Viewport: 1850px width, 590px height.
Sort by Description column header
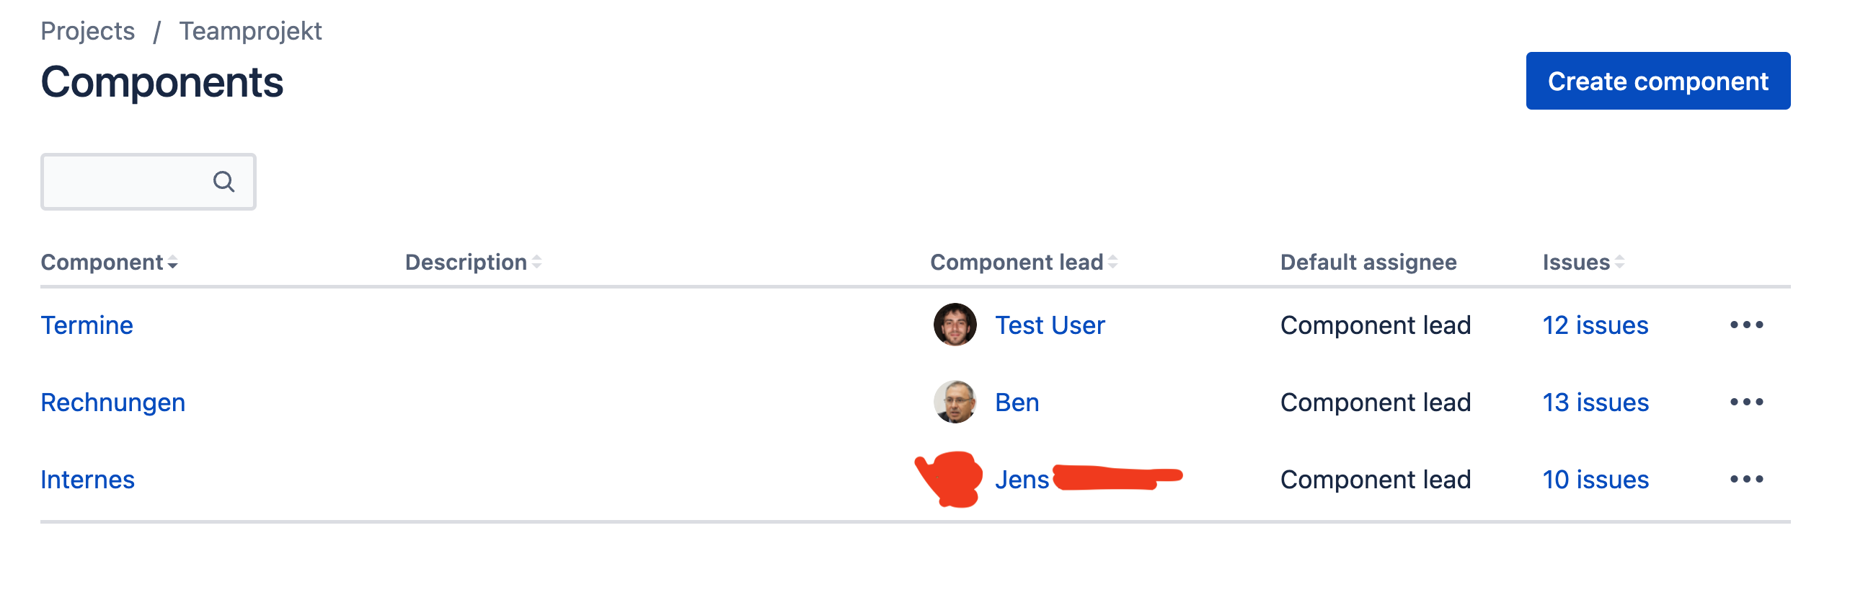[473, 263]
